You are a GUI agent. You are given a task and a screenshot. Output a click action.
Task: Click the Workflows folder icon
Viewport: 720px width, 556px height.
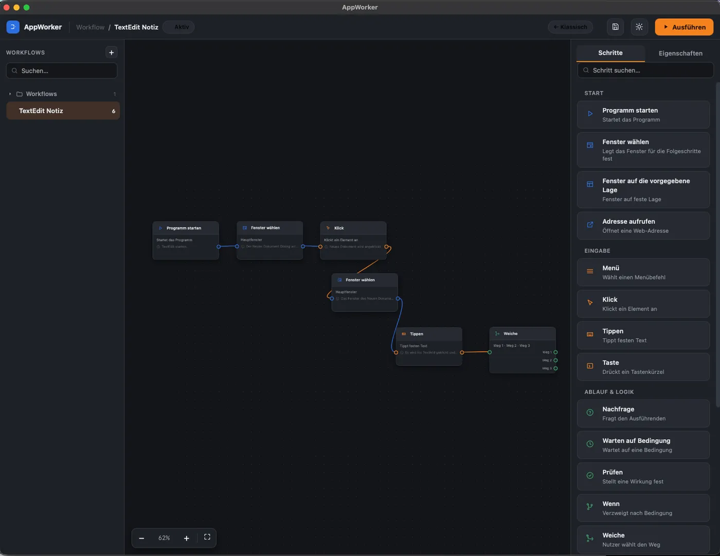click(x=20, y=94)
